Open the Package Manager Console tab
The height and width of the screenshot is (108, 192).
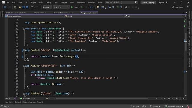tap(33, 102)
